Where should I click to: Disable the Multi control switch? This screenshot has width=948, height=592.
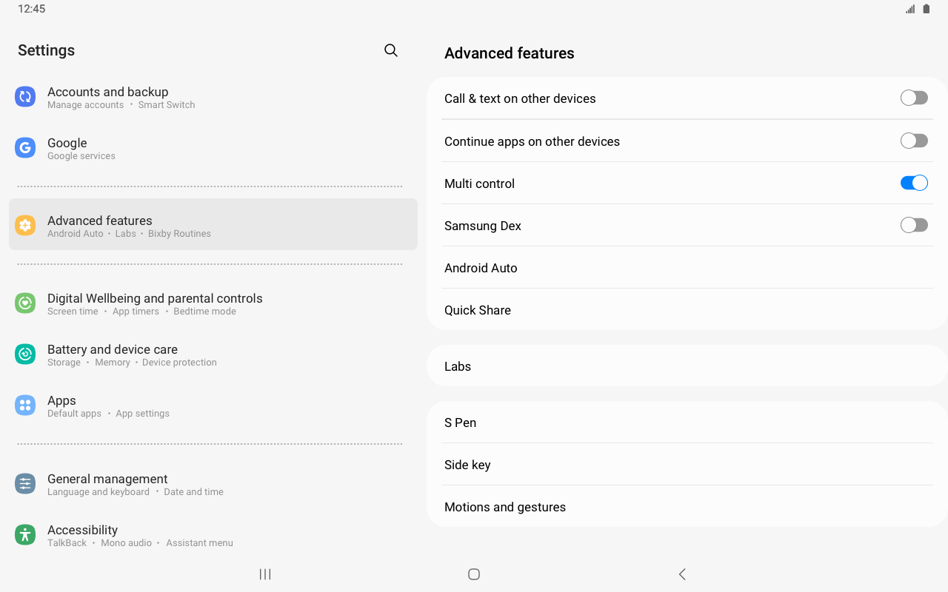(x=914, y=184)
